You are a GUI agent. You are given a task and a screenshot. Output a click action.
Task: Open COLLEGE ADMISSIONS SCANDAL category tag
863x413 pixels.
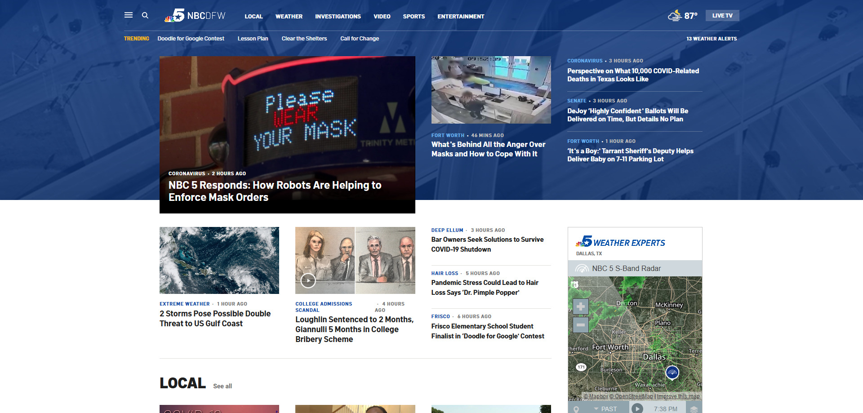point(324,307)
